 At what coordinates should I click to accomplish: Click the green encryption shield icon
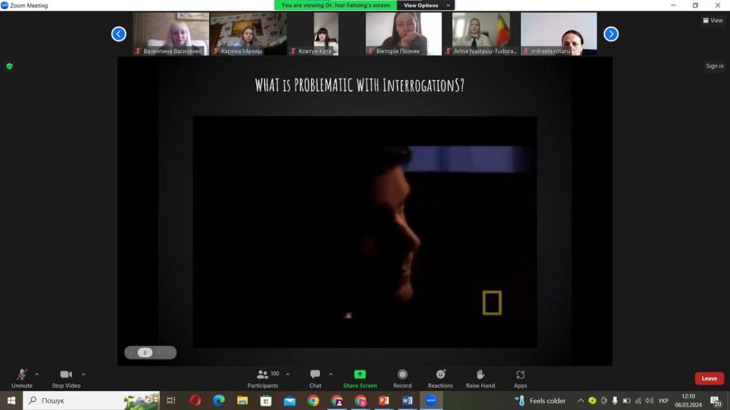(x=9, y=66)
